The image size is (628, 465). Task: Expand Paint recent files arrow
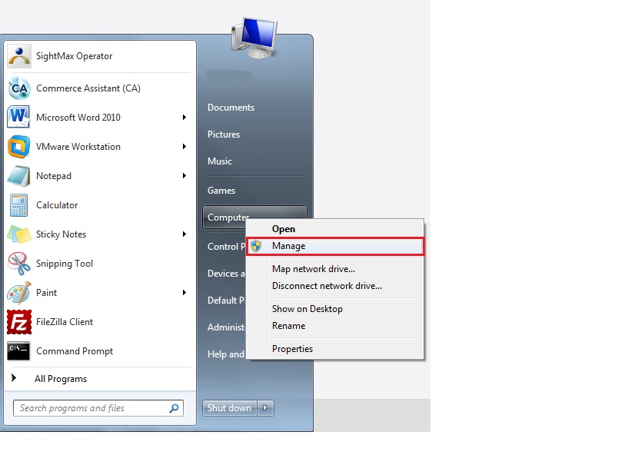(x=184, y=293)
